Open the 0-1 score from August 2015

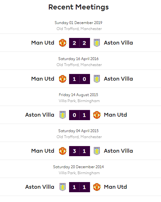pyautogui.click(x=80, y=115)
